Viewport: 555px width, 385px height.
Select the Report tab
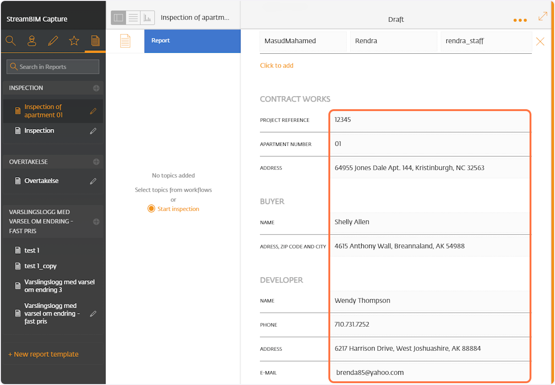(192, 41)
